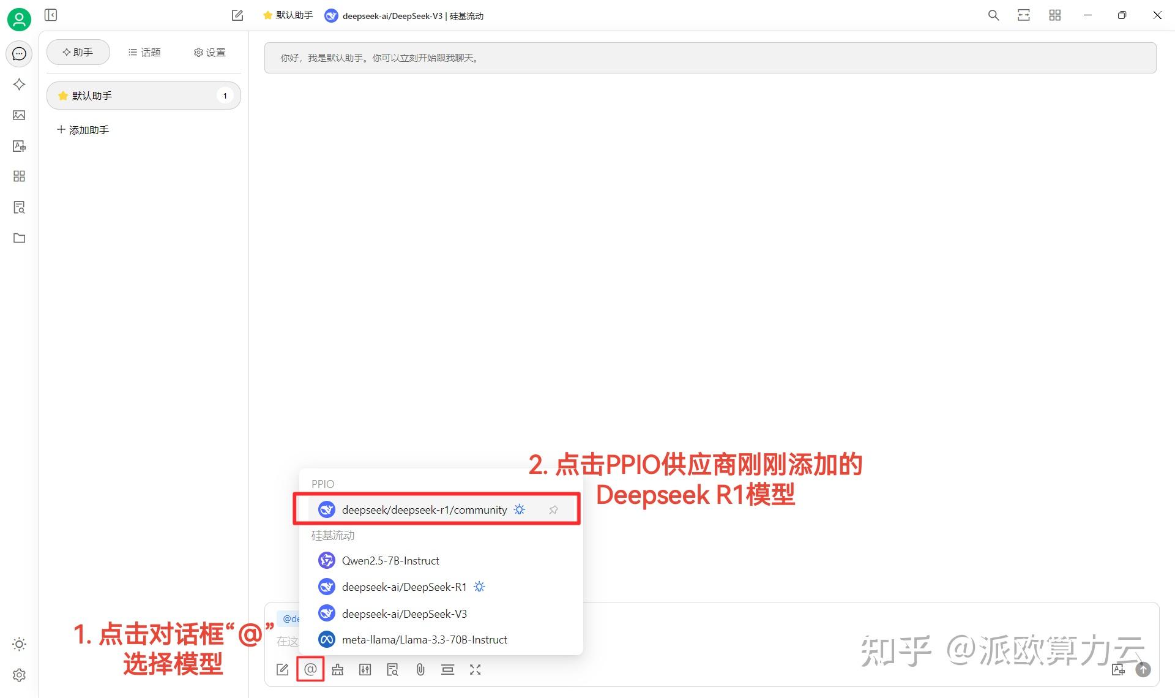
Task: Select the @ mention model icon
Action: point(310,669)
